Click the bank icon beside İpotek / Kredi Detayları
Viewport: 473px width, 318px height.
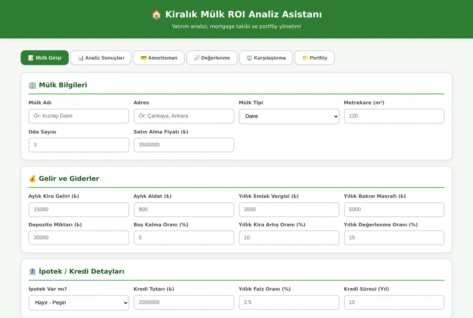pyautogui.click(x=32, y=271)
